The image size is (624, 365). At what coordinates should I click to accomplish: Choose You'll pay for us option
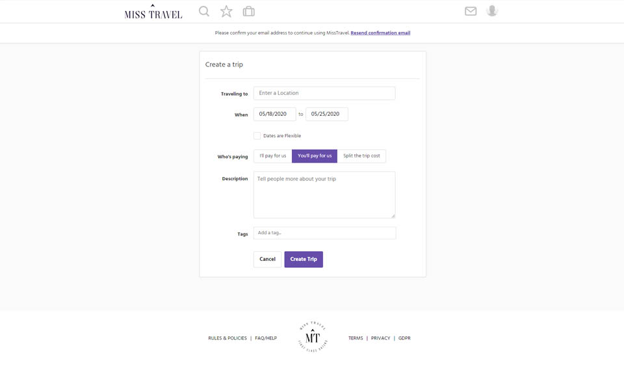[315, 156]
